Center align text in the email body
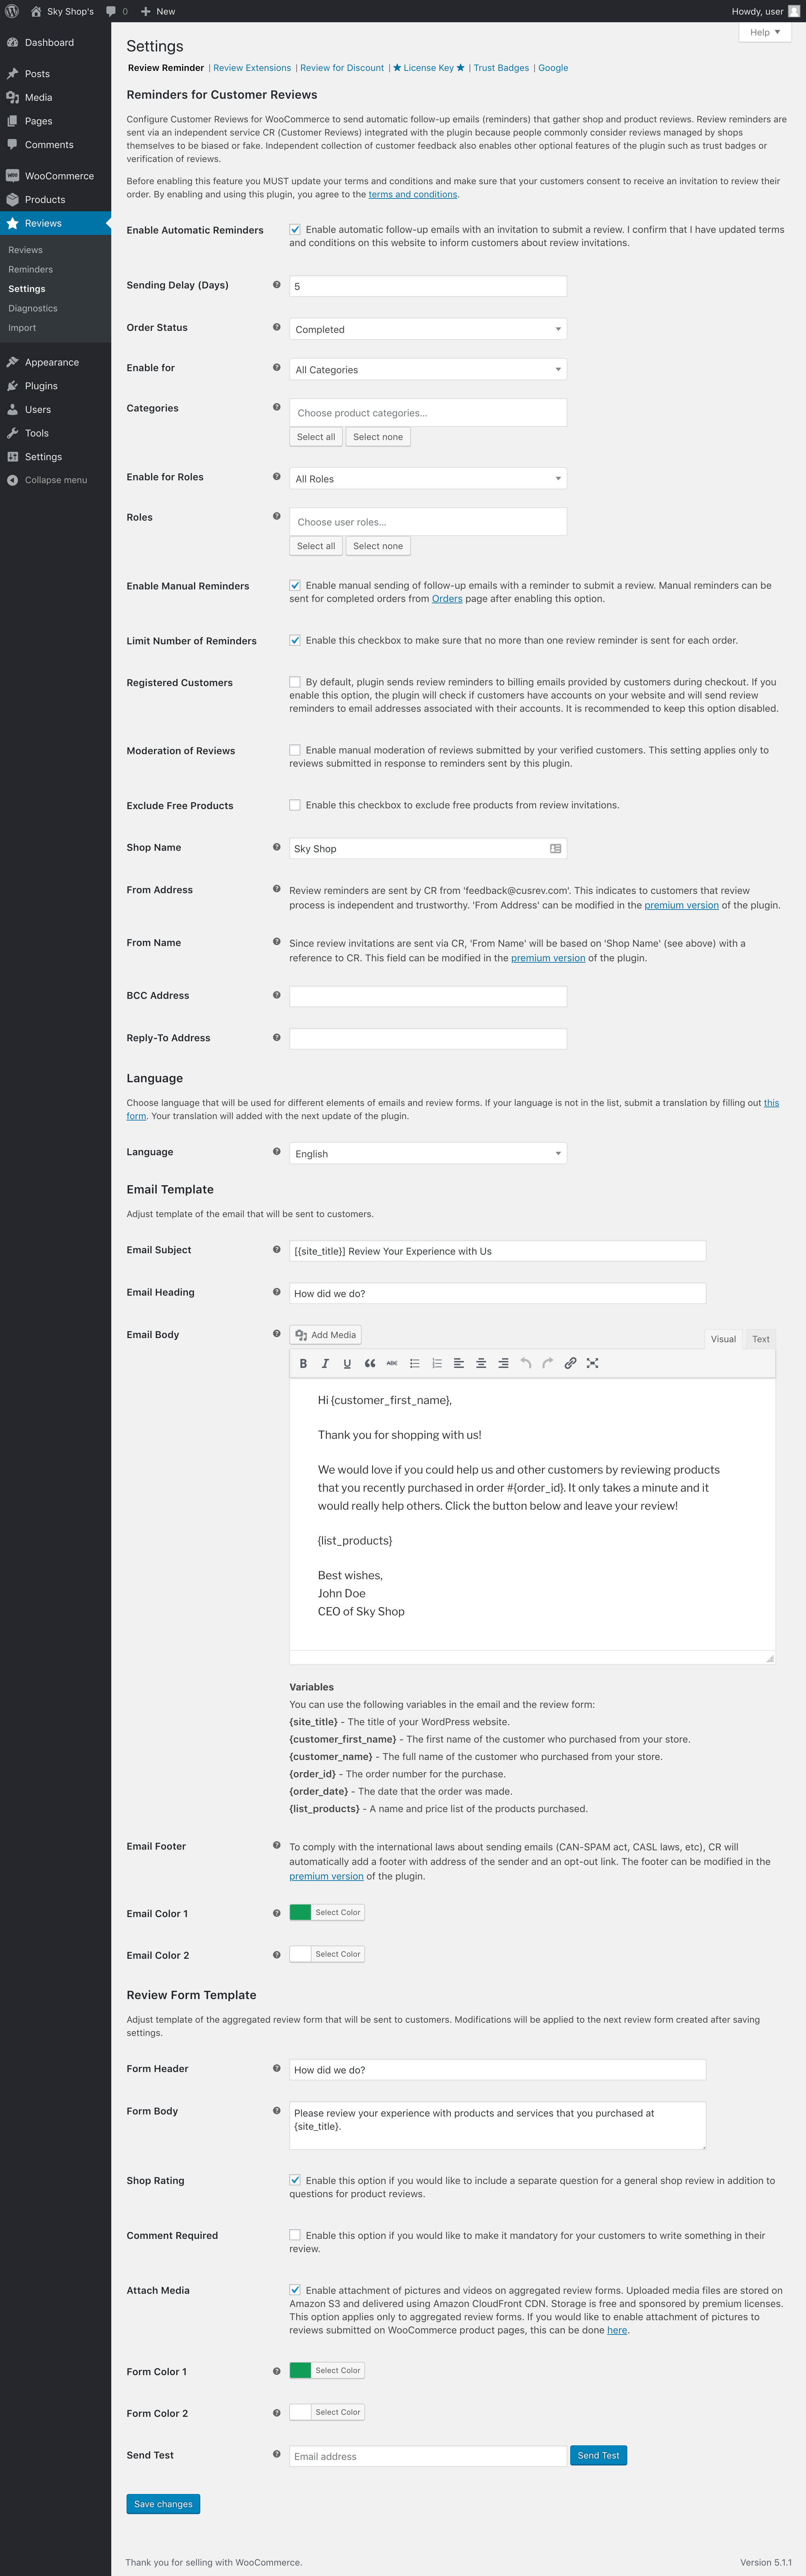The width and height of the screenshot is (806, 2576). pyautogui.click(x=481, y=1363)
